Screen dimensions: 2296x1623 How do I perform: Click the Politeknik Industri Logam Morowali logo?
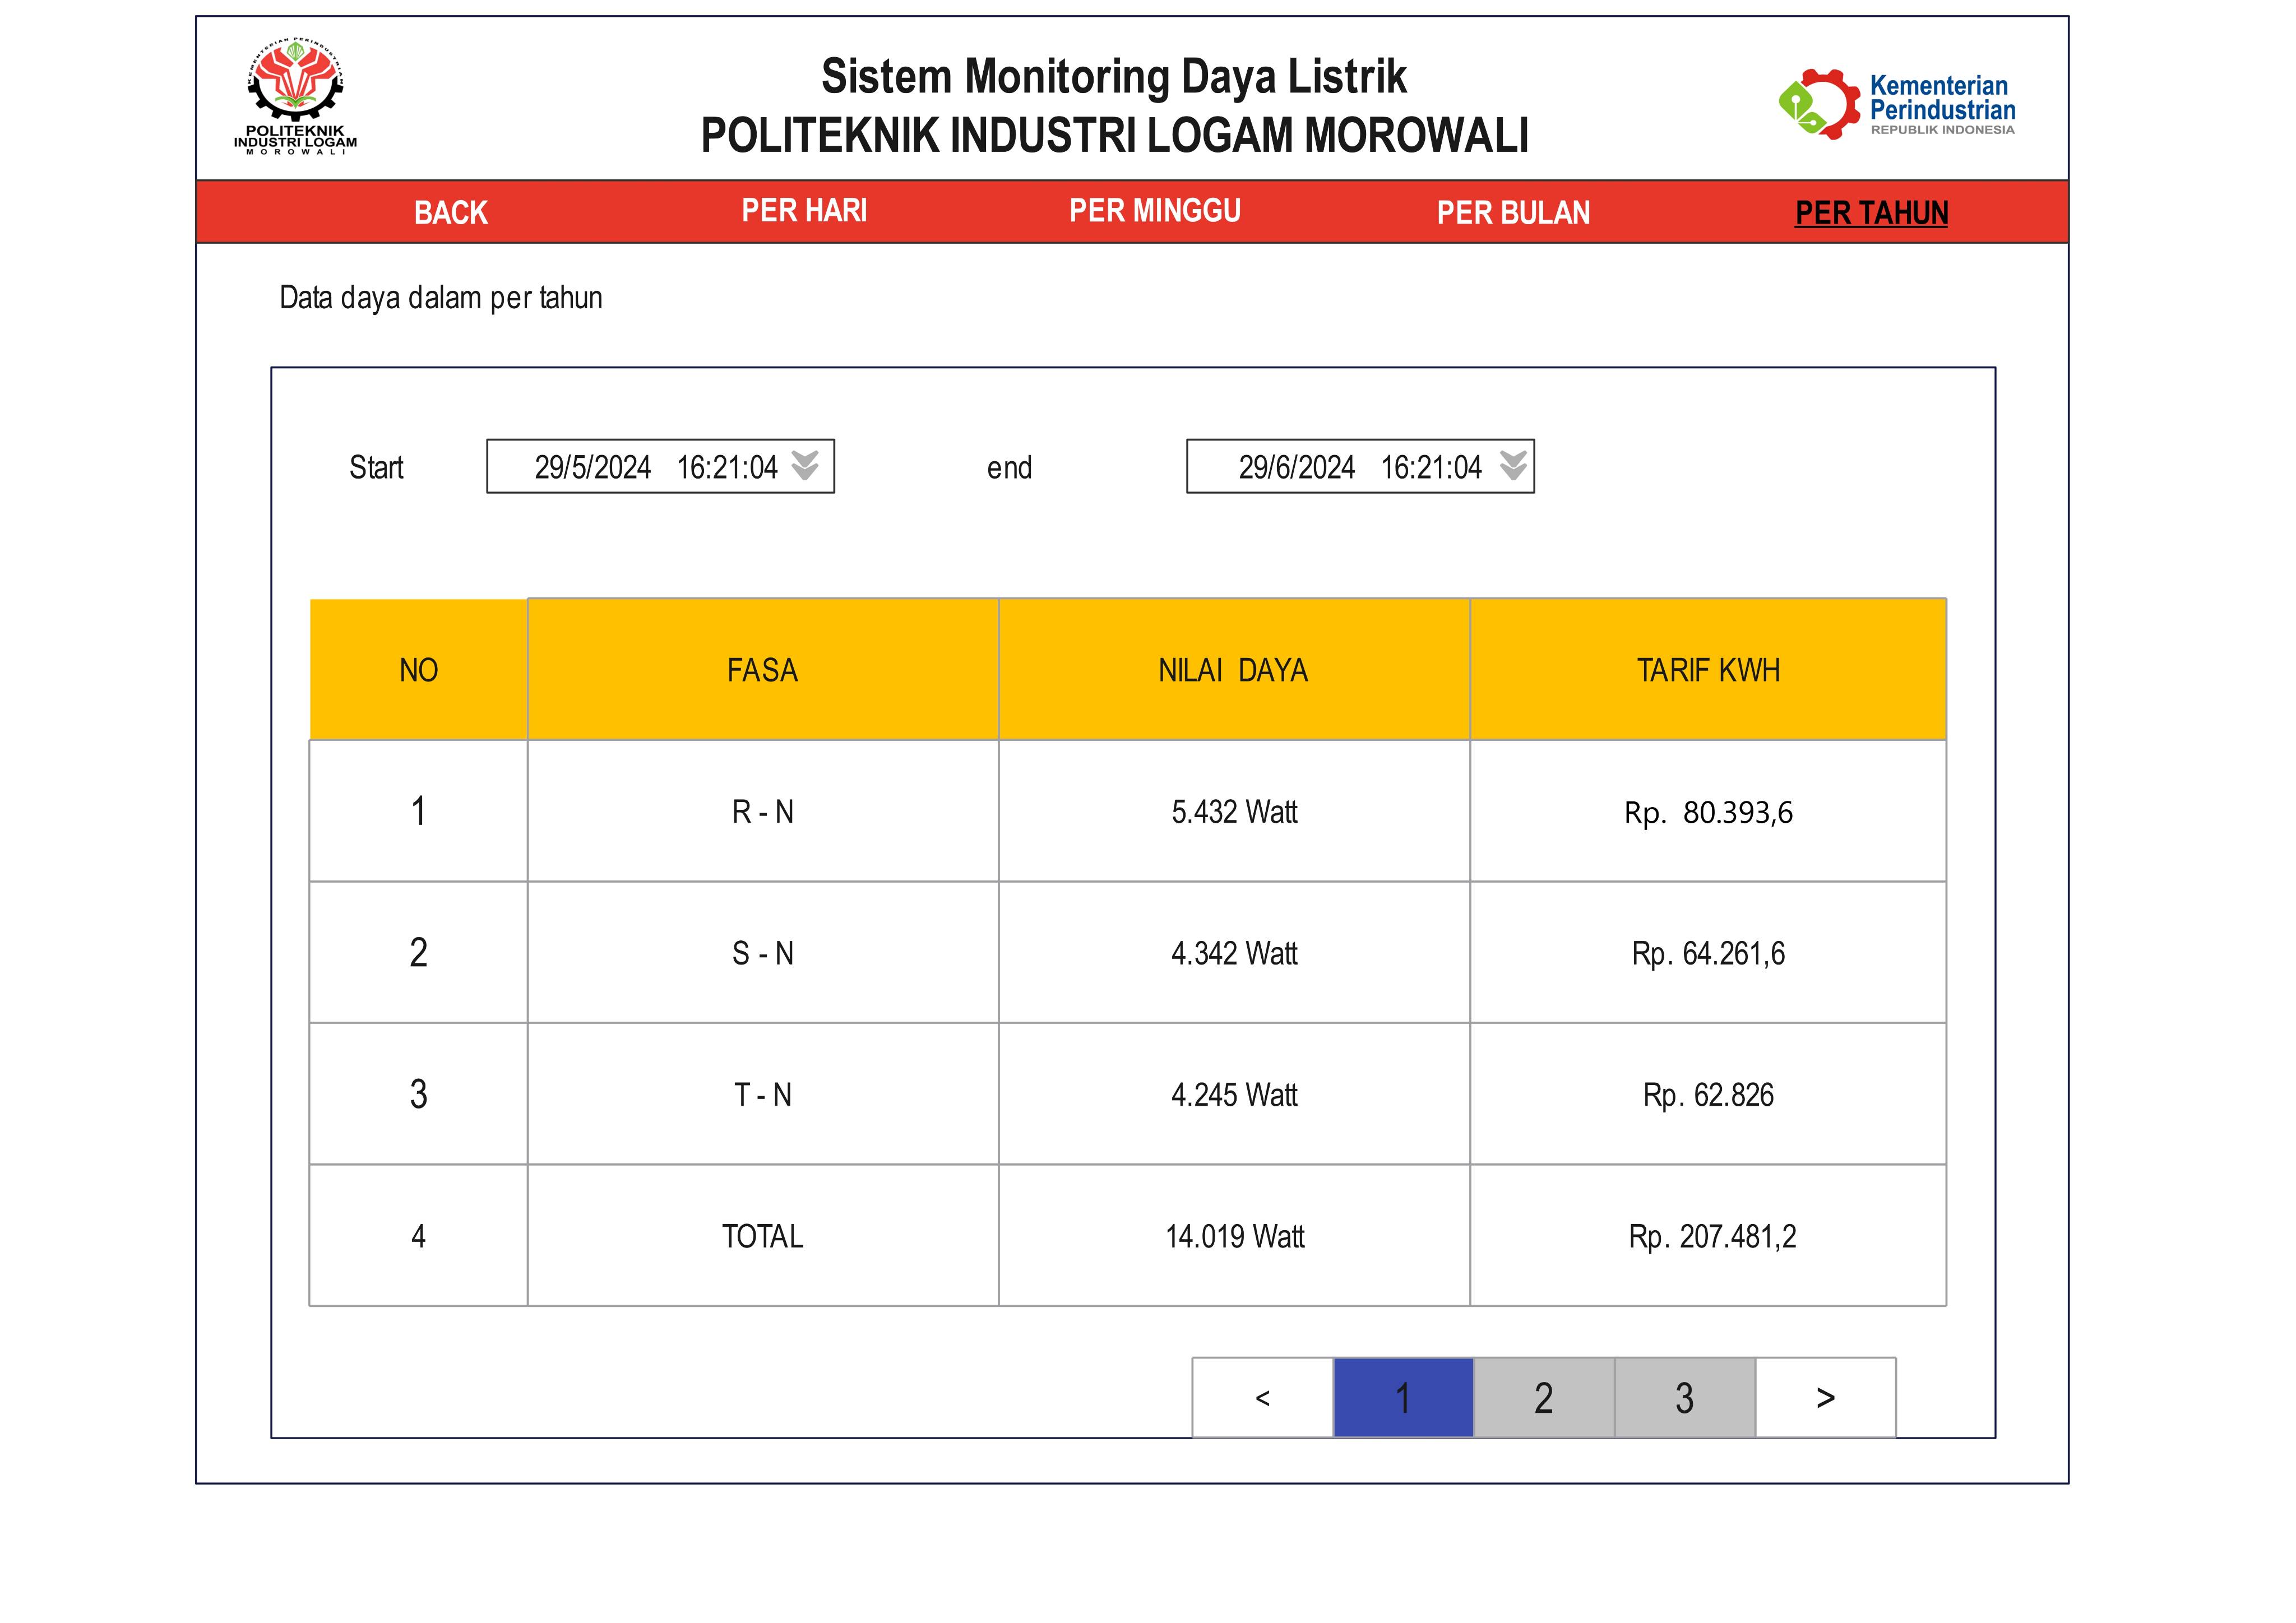295,96
